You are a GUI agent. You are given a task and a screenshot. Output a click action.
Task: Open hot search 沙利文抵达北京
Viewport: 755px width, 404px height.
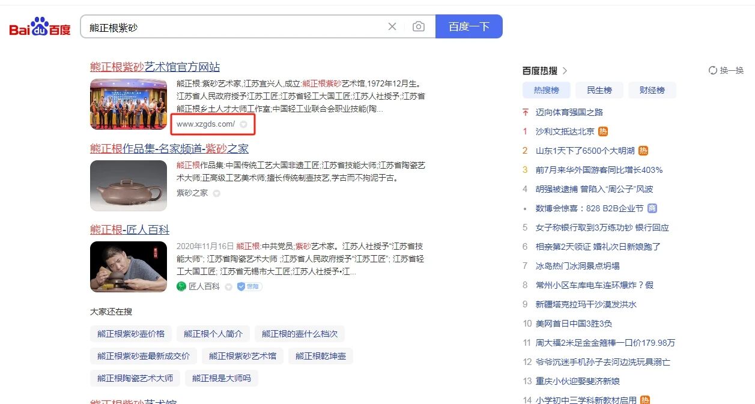[565, 131]
